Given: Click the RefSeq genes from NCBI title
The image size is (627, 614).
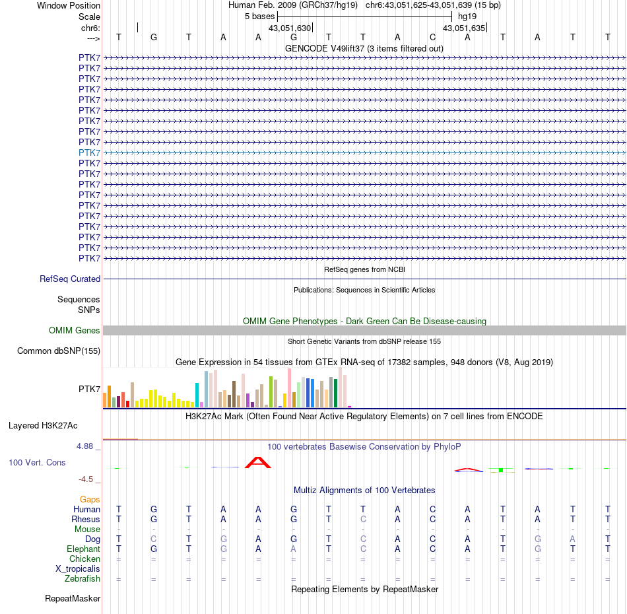Looking at the screenshot, I should 364,269.
